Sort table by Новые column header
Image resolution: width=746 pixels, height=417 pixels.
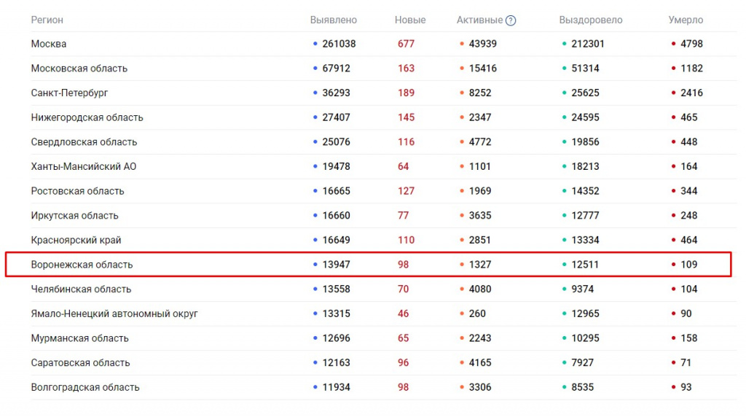coord(409,20)
